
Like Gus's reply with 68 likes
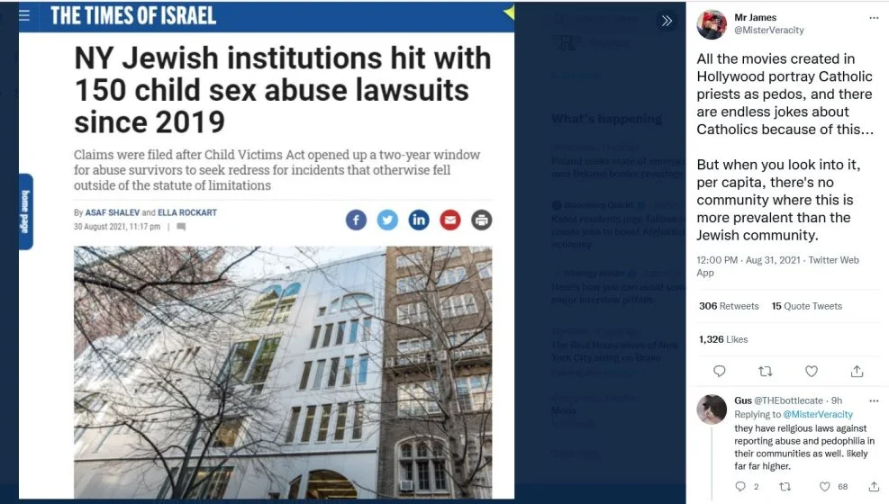(825, 486)
